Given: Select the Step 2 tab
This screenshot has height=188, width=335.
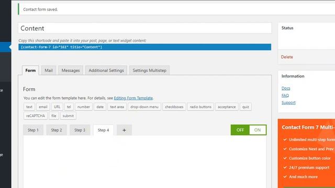Looking at the screenshot, I should pyautogui.click(x=57, y=130).
